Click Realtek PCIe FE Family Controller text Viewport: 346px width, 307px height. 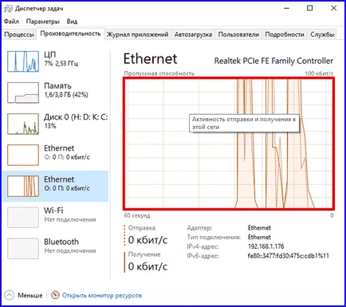[273, 61]
